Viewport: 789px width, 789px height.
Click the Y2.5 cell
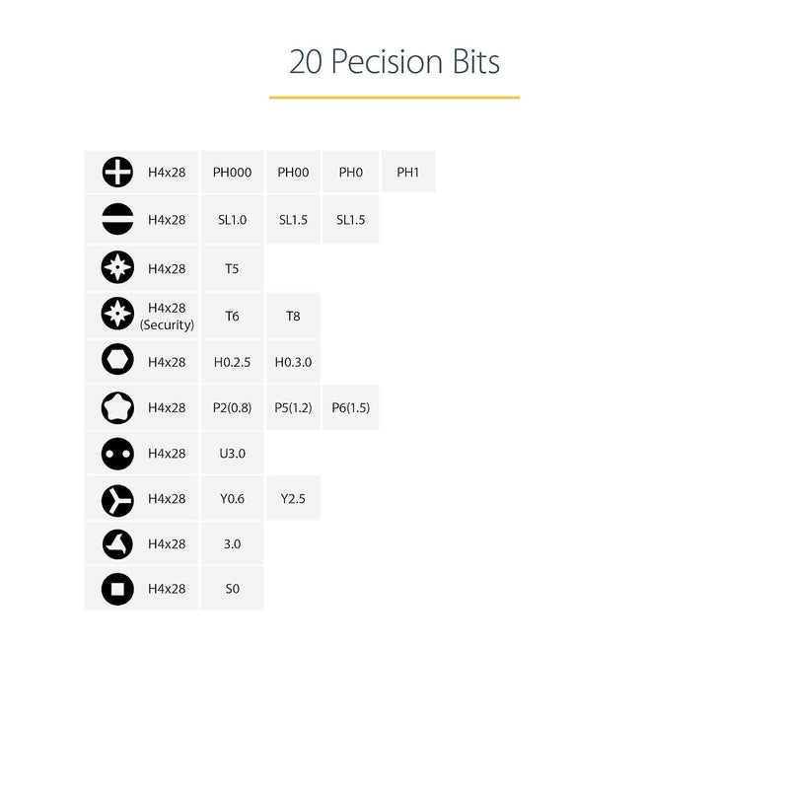click(293, 499)
